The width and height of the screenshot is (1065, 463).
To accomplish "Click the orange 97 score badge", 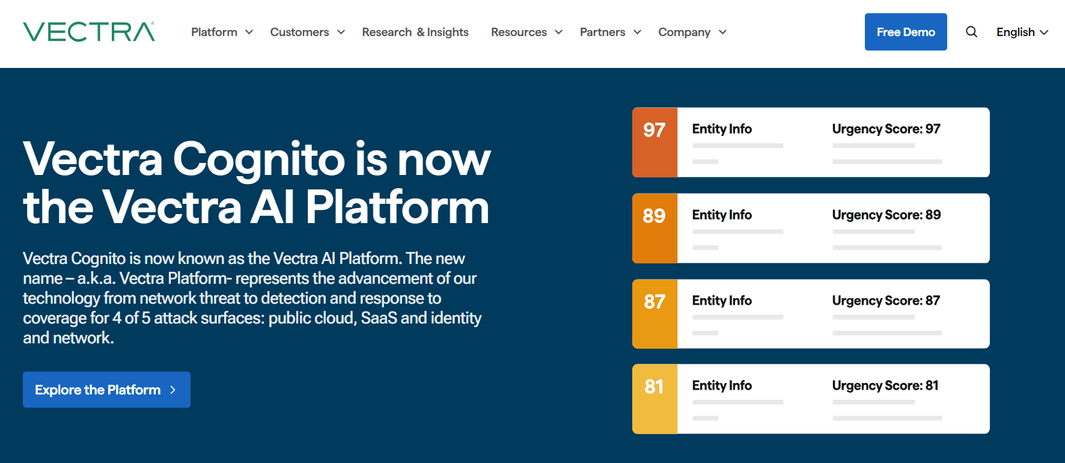I will tap(655, 142).
